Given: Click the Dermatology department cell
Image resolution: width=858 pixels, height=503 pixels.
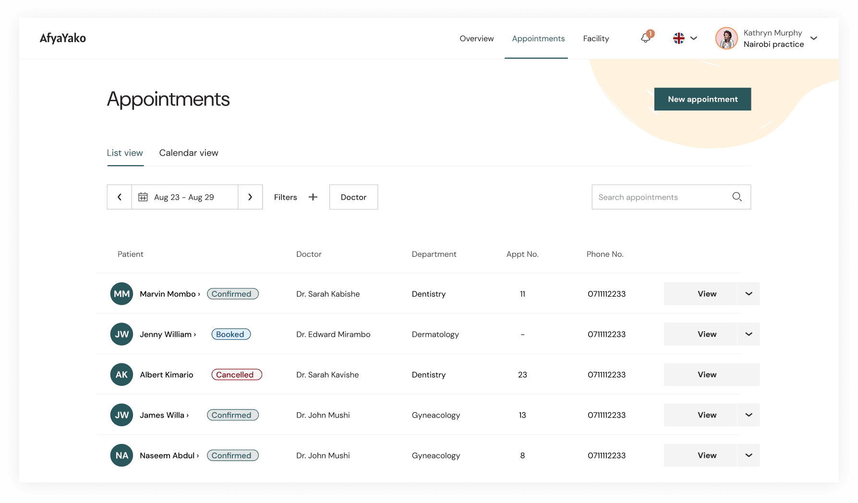Looking at the screenshot, I should point(435,334).
